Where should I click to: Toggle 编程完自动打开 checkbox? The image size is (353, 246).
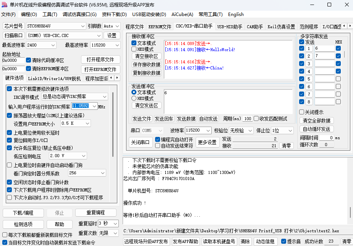pyautogui.click(x=157, y=140)
